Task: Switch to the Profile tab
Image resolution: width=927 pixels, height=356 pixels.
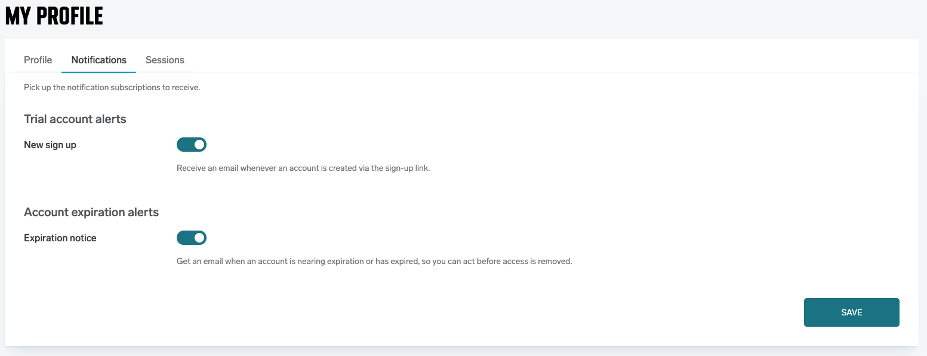Action: [x=38, y=60]
